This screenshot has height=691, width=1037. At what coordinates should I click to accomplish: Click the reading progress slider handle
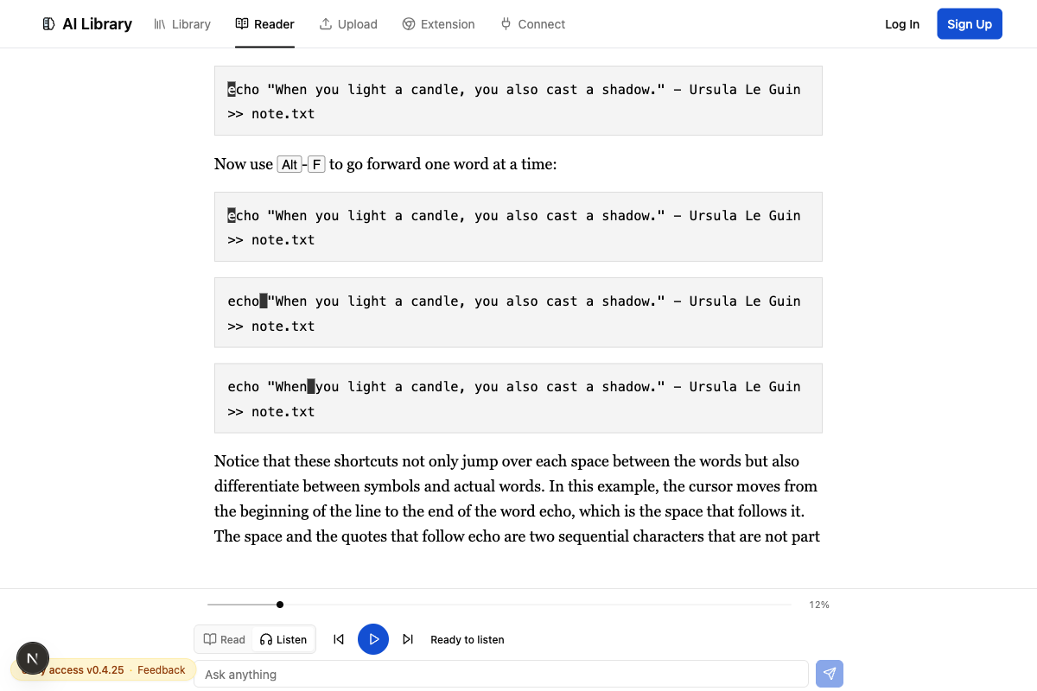(x=280, y=605)
